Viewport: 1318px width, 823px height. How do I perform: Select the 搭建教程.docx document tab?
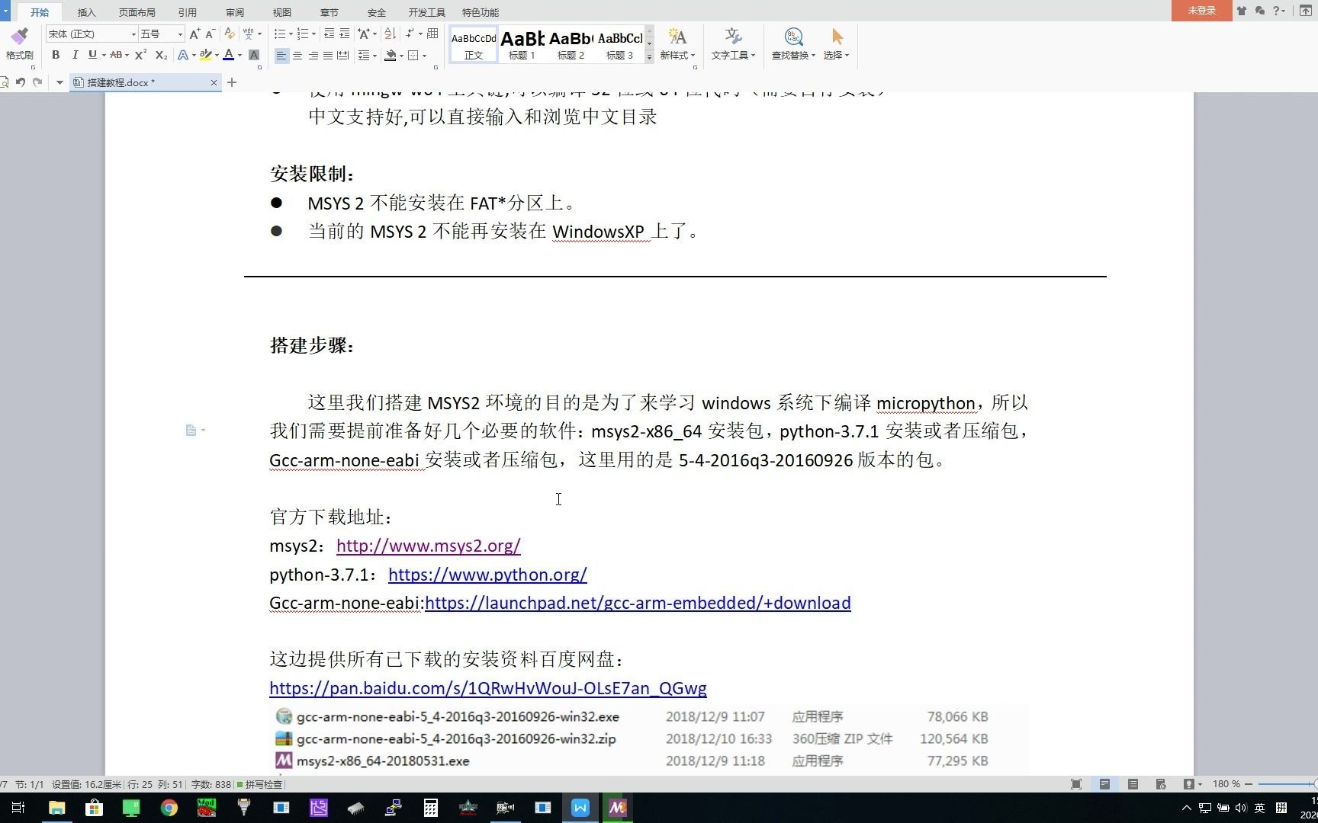(x=145, y=82)
